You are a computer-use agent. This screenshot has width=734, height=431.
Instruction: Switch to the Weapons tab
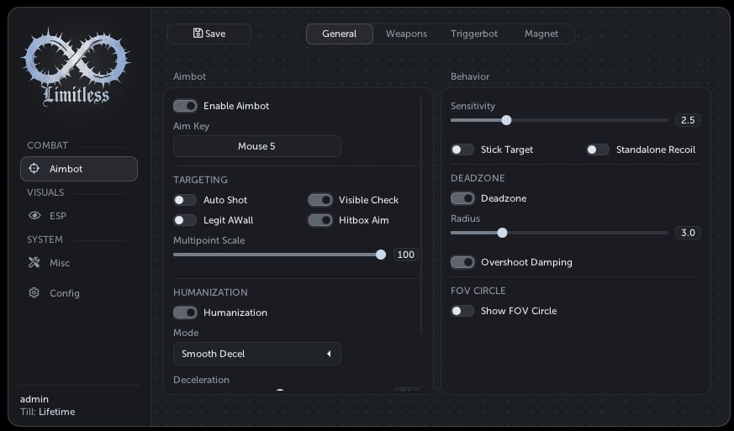[x=406, y=34]
